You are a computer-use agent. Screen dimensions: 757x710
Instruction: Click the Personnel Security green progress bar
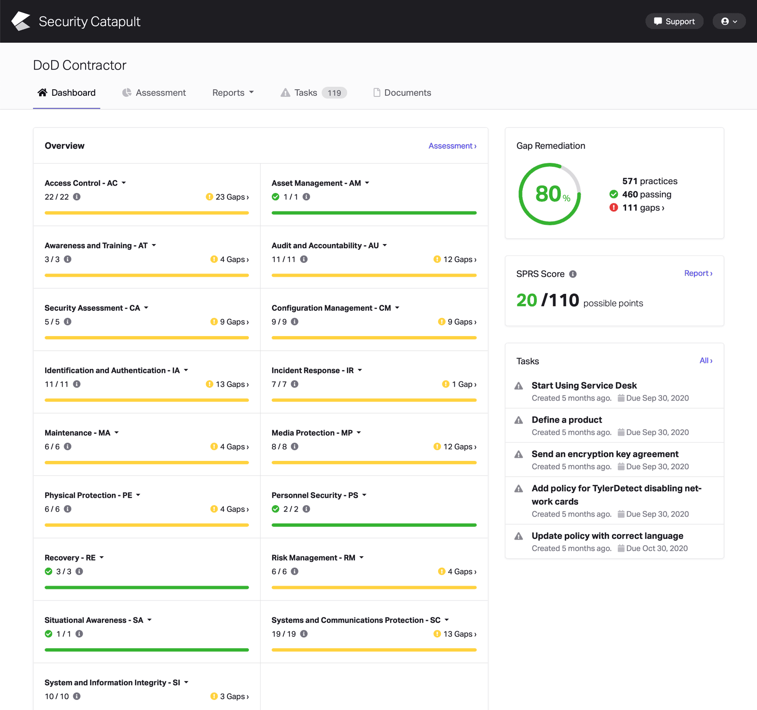pyautogui.click(x=374, y=525)
